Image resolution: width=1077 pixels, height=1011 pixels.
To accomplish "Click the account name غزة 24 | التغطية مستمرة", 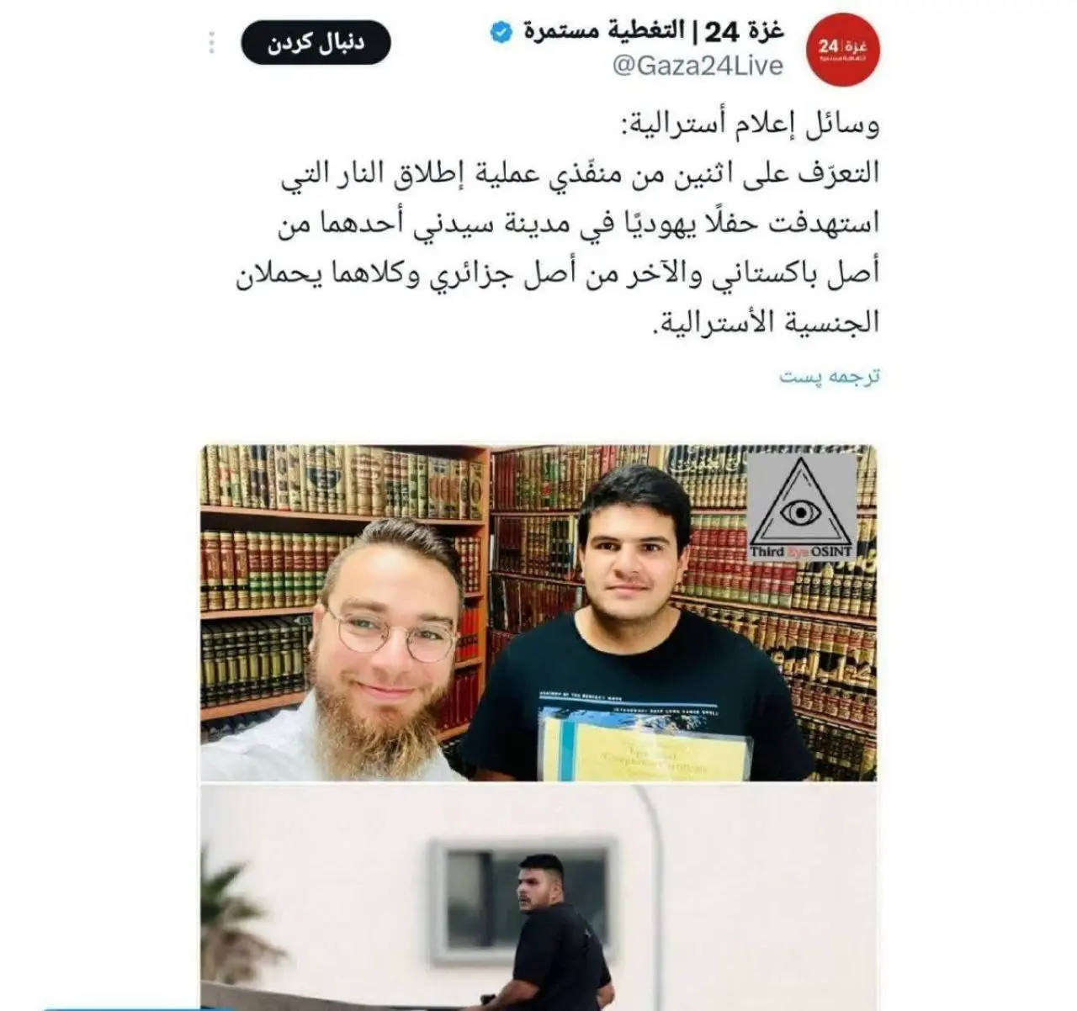I will [653, 32].
